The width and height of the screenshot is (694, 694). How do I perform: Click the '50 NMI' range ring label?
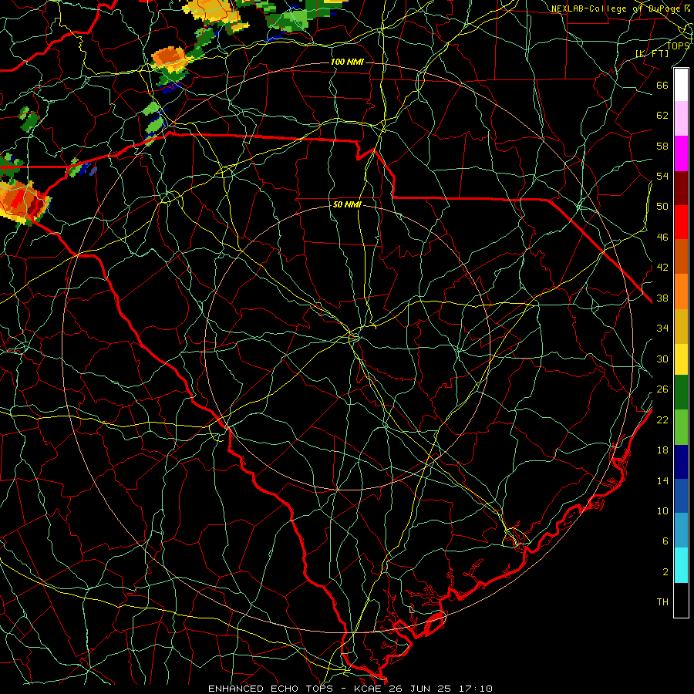tap(347, 204)
